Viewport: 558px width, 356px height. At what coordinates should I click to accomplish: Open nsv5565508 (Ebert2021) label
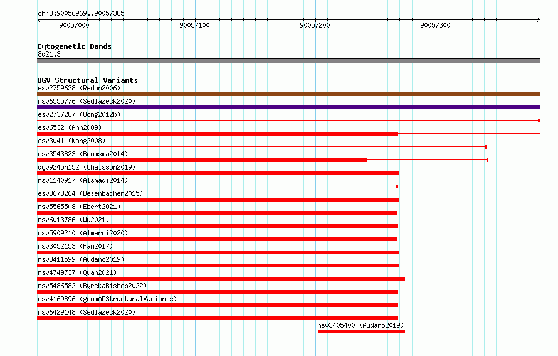tap(79, 207)
